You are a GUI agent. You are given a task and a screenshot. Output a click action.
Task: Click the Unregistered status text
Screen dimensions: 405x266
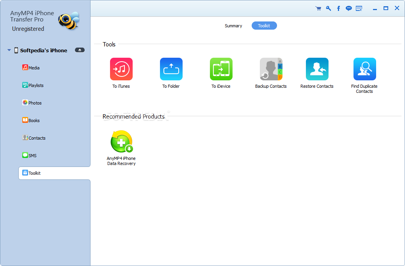tap(28, 29)
